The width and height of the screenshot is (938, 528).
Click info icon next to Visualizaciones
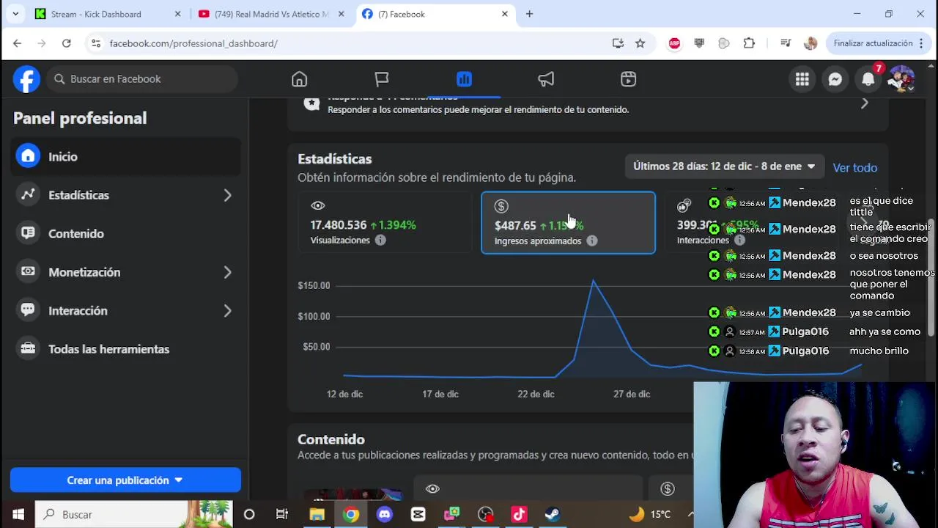click(x=380, y=240)
